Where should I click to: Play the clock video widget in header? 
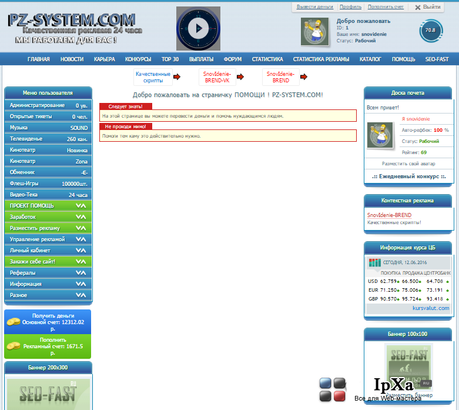pos(198,28)
